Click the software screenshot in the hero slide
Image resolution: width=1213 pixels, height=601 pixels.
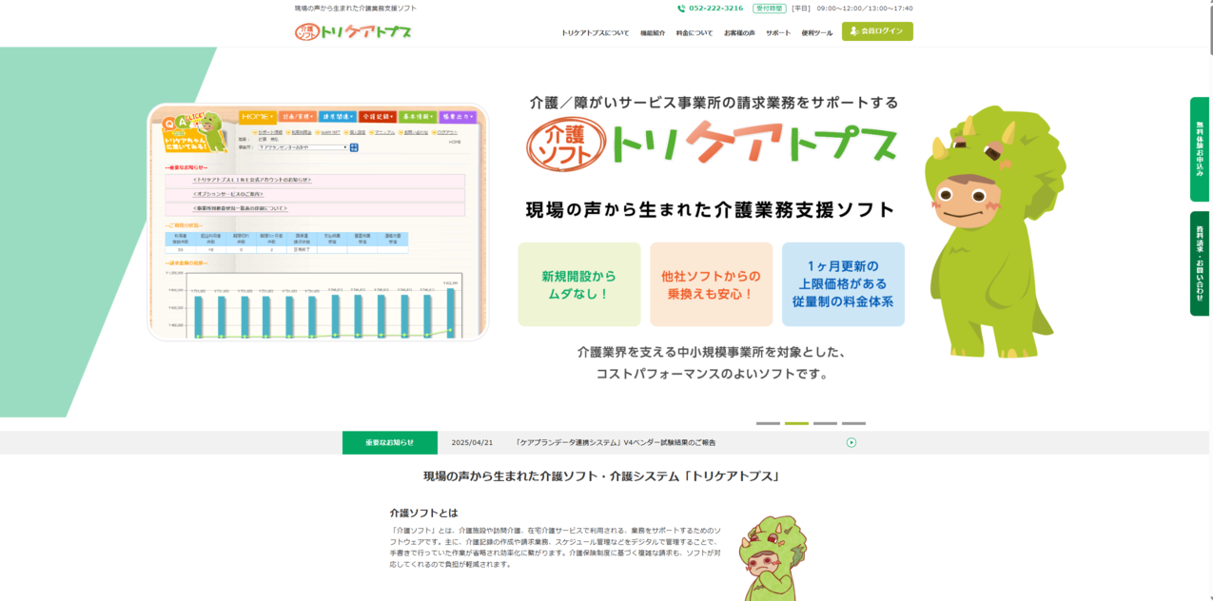pos(317,222)
